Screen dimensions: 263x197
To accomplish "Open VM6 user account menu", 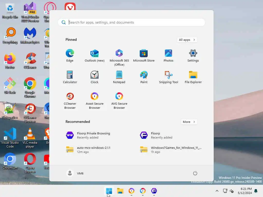I will (75, 173).
